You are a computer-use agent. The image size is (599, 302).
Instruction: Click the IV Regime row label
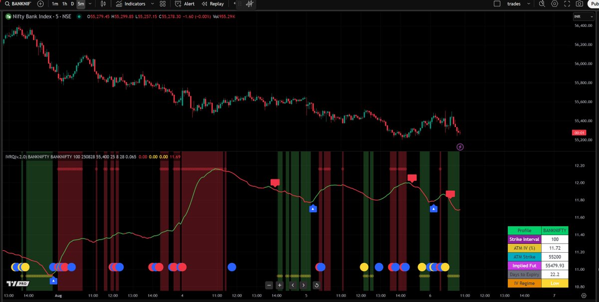pos(525,283)
